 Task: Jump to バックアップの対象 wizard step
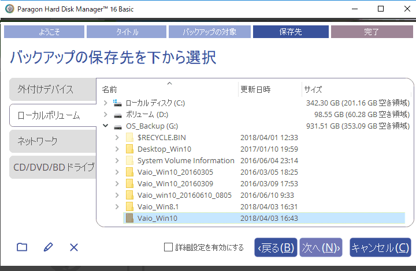(209, 32)
